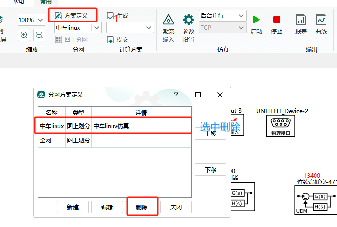Open 参数设置 gear settings
337x227 pixels.
pos(189,28)
